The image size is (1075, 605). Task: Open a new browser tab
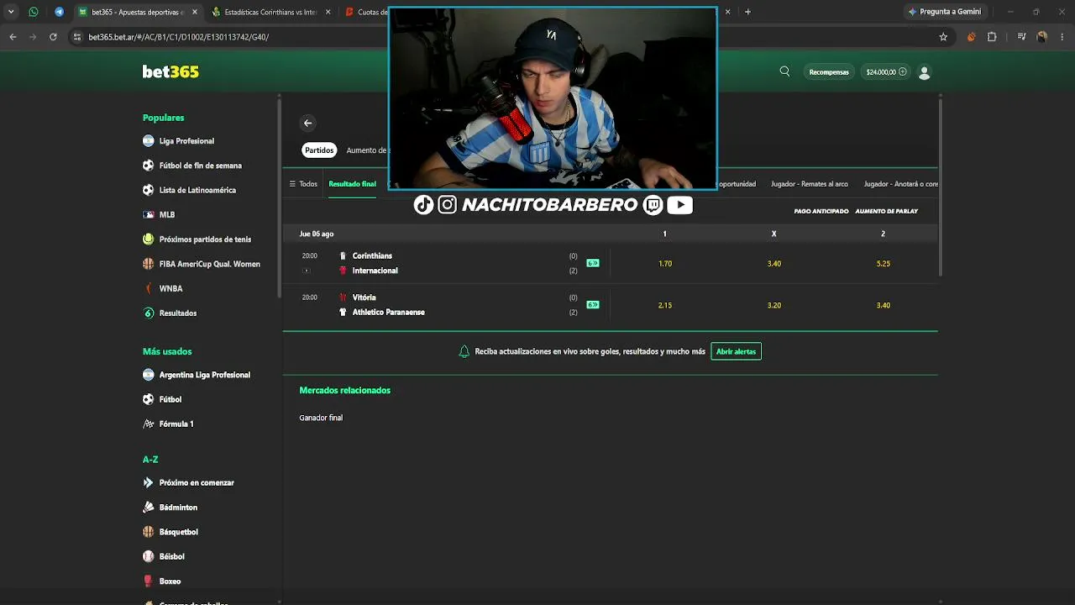747,12
